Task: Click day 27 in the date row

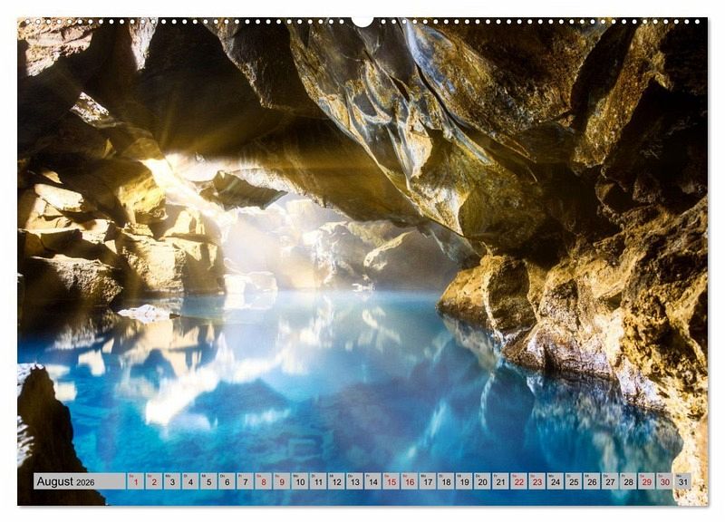Action: pos(610,481)
